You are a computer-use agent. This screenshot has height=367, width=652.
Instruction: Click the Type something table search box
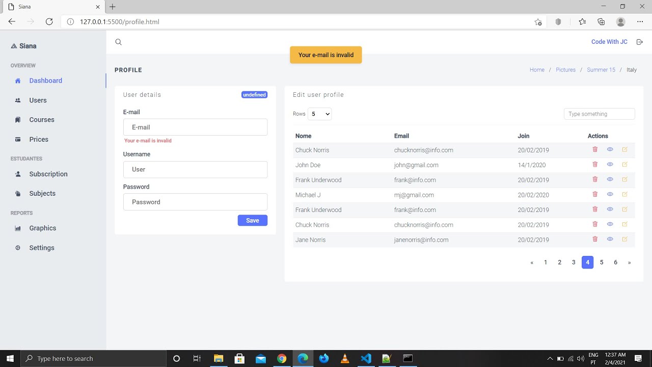[x=599, y=114]
